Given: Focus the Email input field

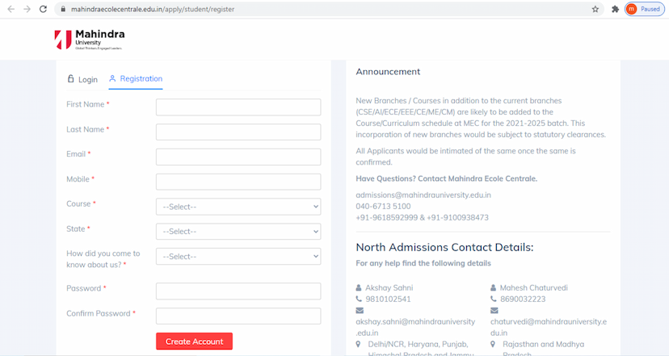Looking at the screenshot, I should click(238, 157).
